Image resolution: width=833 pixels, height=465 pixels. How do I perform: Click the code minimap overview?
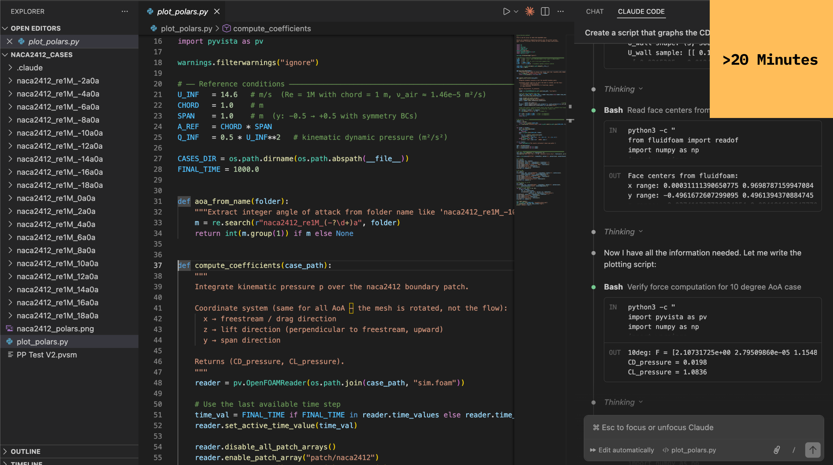(540, 121)
